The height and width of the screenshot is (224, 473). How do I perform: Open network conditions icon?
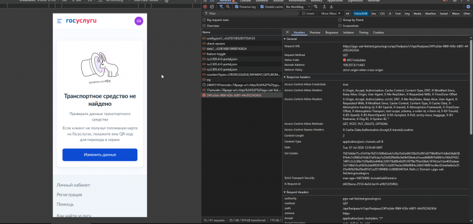click(316, 7)
